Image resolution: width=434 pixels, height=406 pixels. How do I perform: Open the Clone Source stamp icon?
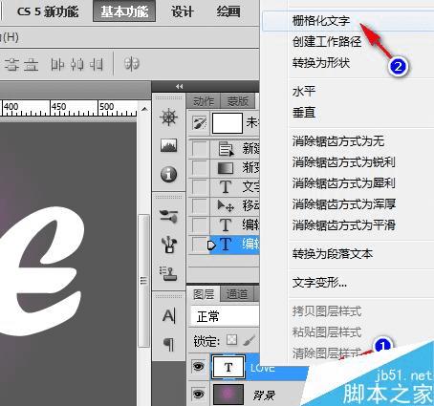coord(168,274)
